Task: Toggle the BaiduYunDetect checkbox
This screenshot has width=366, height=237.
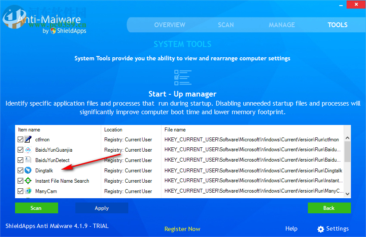Action: tap(20, 160)
